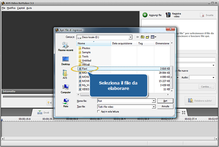Screen dimensions: 219x147
Task: Sort by Nome column header
Action: click(94, 43)
